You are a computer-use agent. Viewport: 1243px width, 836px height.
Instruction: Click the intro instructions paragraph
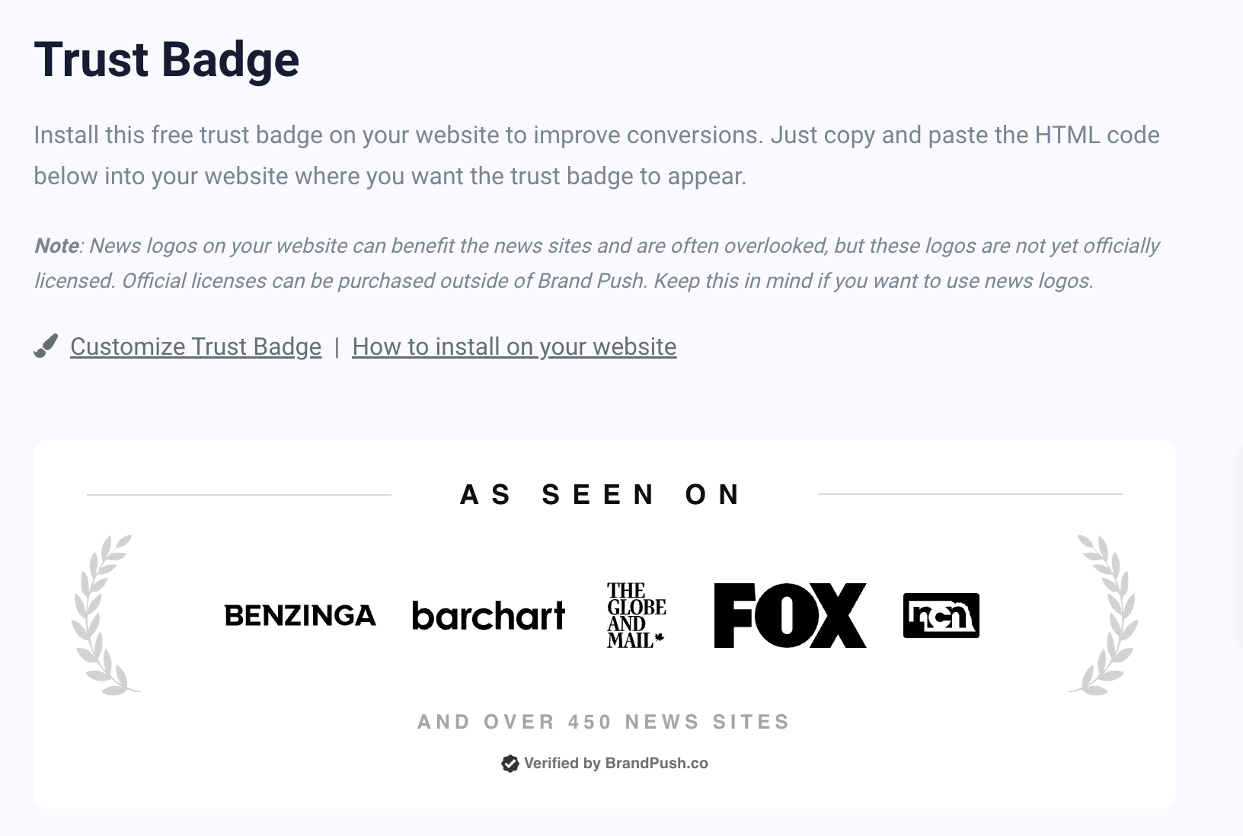click(x=596, y=155)
